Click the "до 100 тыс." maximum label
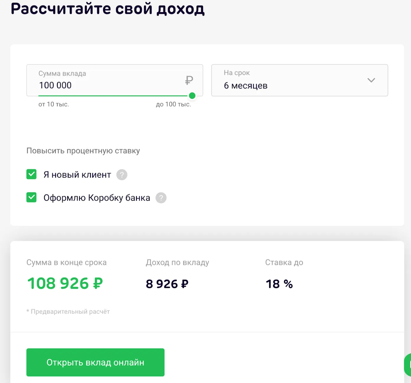Image resolution: width=411 pixels, height=383 pixels. pyautogui.click(x=173, y=104)
